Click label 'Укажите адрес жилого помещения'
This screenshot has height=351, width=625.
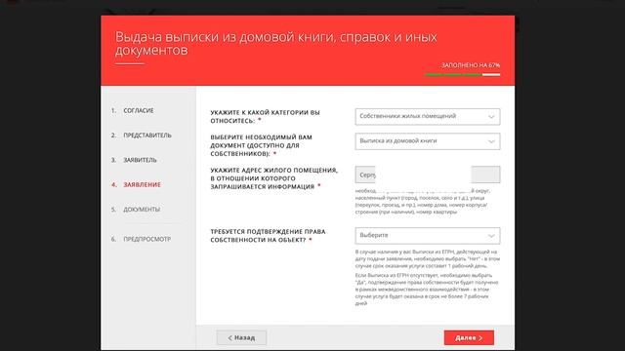[274, 178]
